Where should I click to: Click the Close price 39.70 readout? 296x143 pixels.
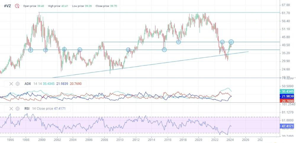pos(106,6)
